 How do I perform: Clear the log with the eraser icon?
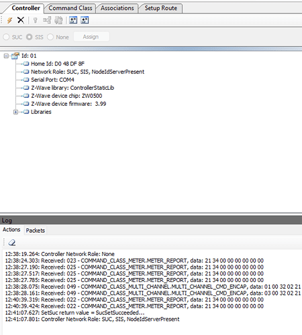click(12, 243)
